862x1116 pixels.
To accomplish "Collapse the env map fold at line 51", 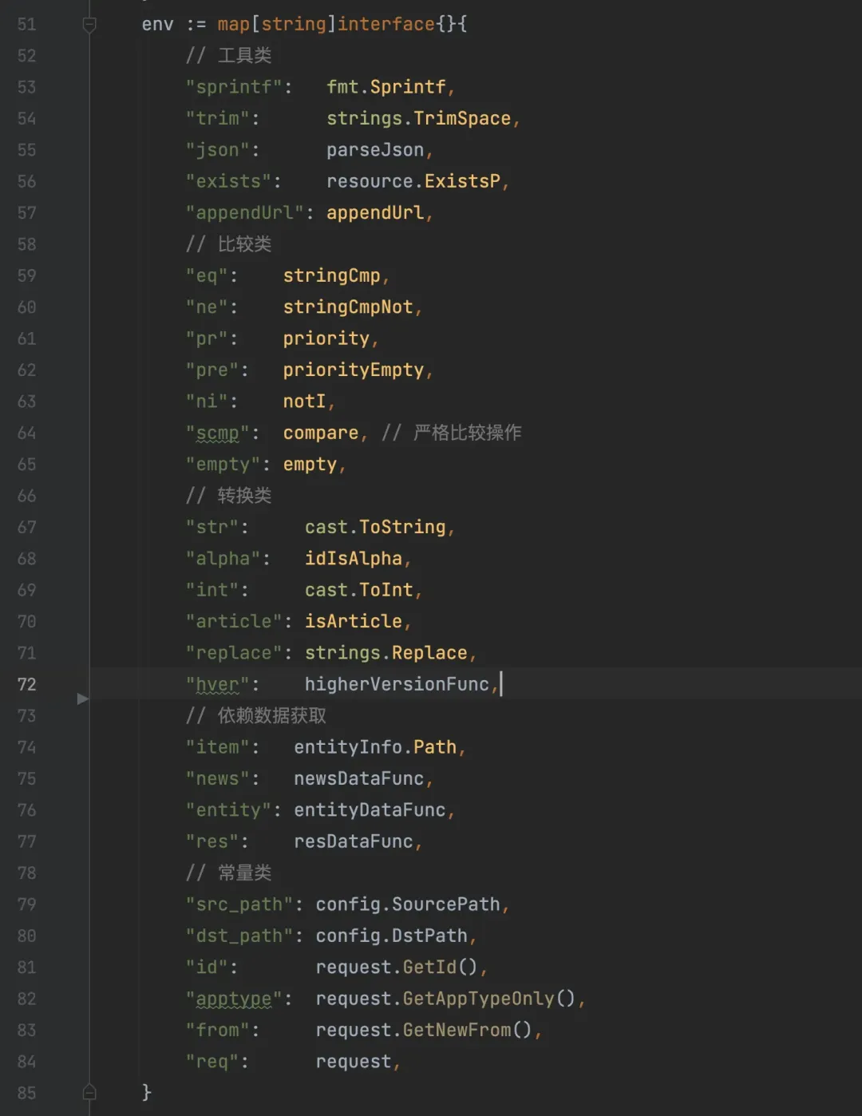I will [x=89, y=26].
